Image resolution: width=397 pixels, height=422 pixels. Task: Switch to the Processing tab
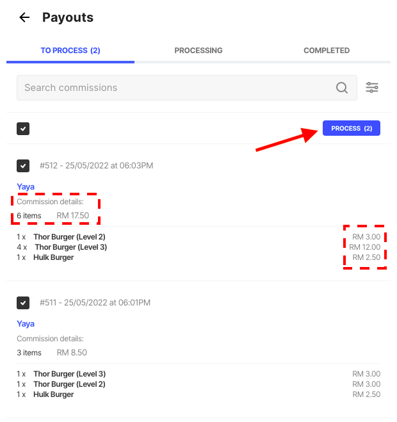[199, 51]
